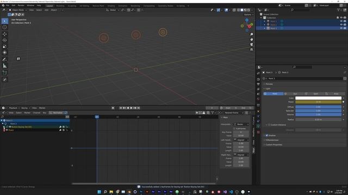
Task: Open the Render menu
Action: [x=21, y=5]
